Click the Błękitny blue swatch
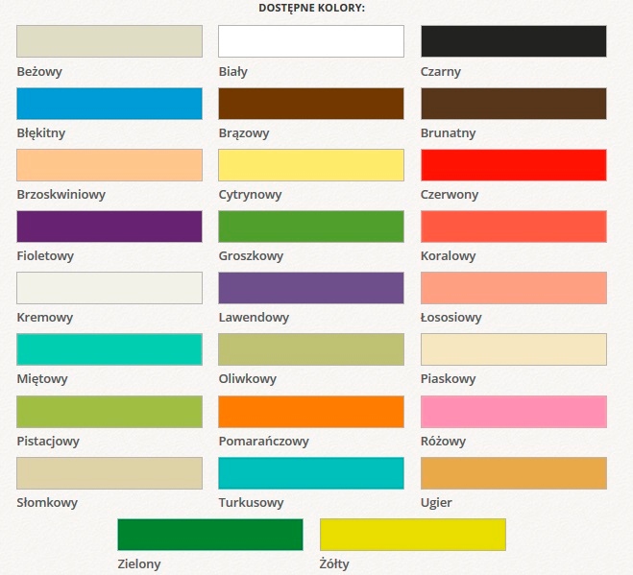This screenshot has width=633, height=575. [x=110, y=104]
